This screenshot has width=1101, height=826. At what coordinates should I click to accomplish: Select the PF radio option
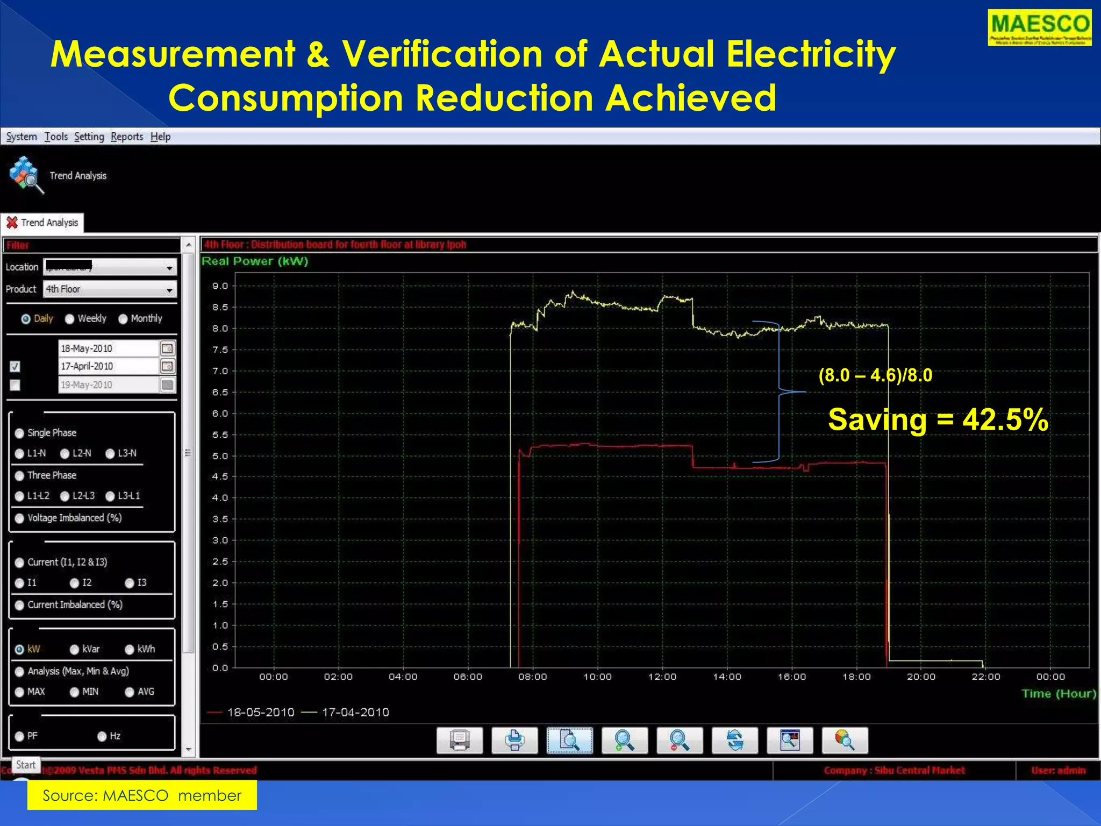19,736
